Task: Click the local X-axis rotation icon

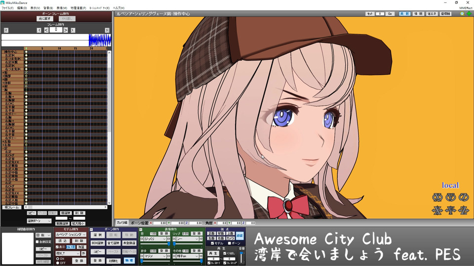Action: (437, 197)
